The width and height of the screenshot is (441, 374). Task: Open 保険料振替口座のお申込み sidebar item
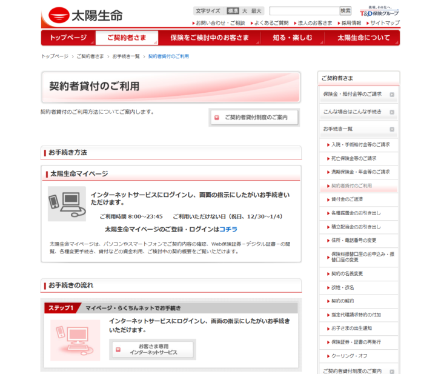click(359, 257)
